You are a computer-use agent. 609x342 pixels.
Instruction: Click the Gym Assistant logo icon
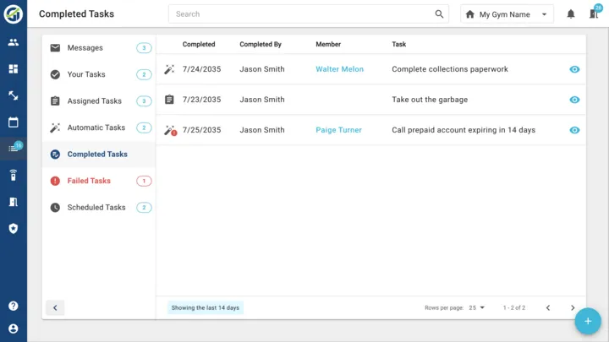(x=14, y=14)
